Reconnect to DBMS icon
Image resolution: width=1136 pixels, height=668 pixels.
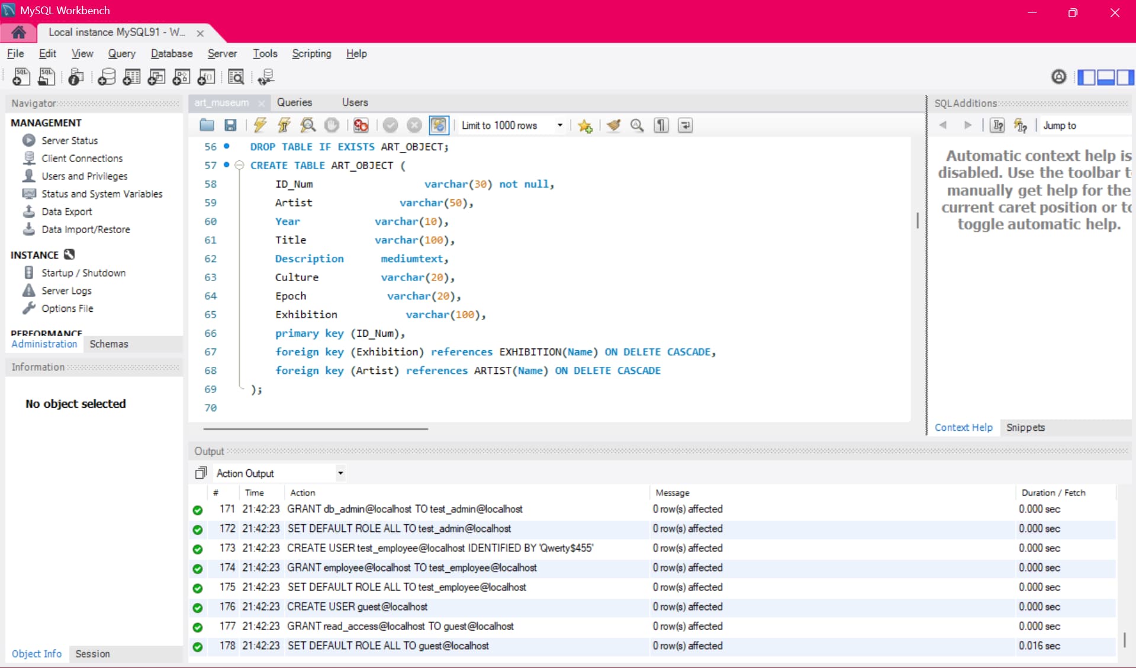point(266,77)
